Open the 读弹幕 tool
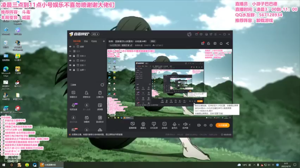 [100, 107]
